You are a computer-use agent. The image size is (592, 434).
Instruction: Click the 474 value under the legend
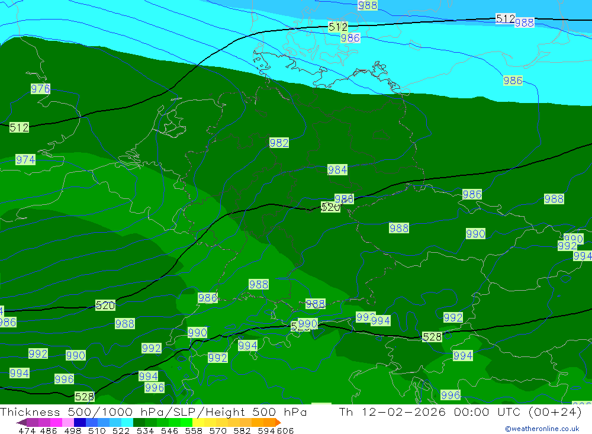click(27, 430)
